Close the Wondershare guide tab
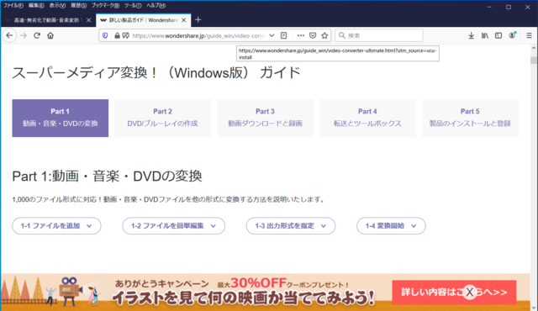Screen dimensions: 538x311 click(183, 20)
